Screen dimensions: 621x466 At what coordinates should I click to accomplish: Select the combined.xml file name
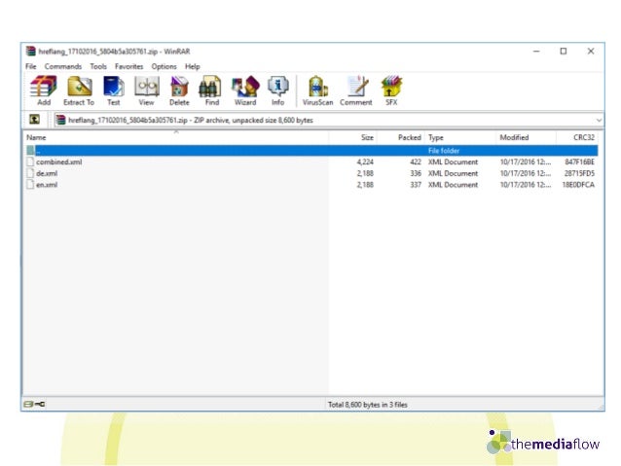point(59,161)
